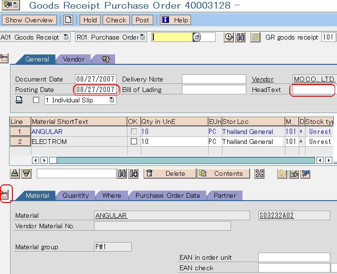Collapse header data area toggle icon
This screenshot has width=337, height=274.
[x=4, y=58]
